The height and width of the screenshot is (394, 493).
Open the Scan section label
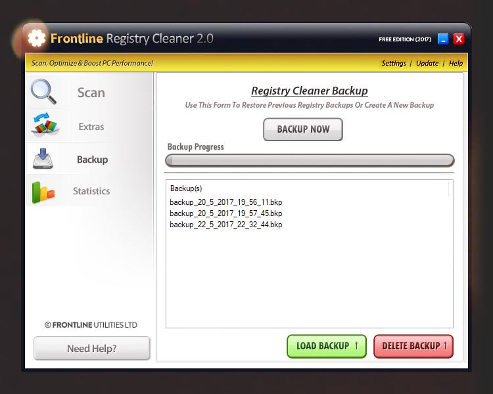91,93
